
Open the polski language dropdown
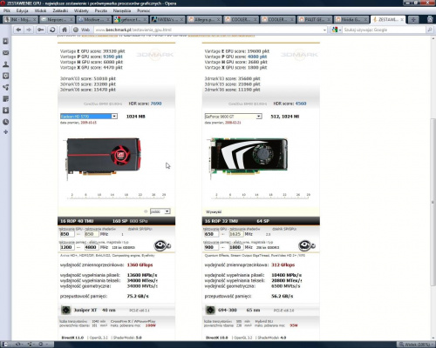pos(160,211)
